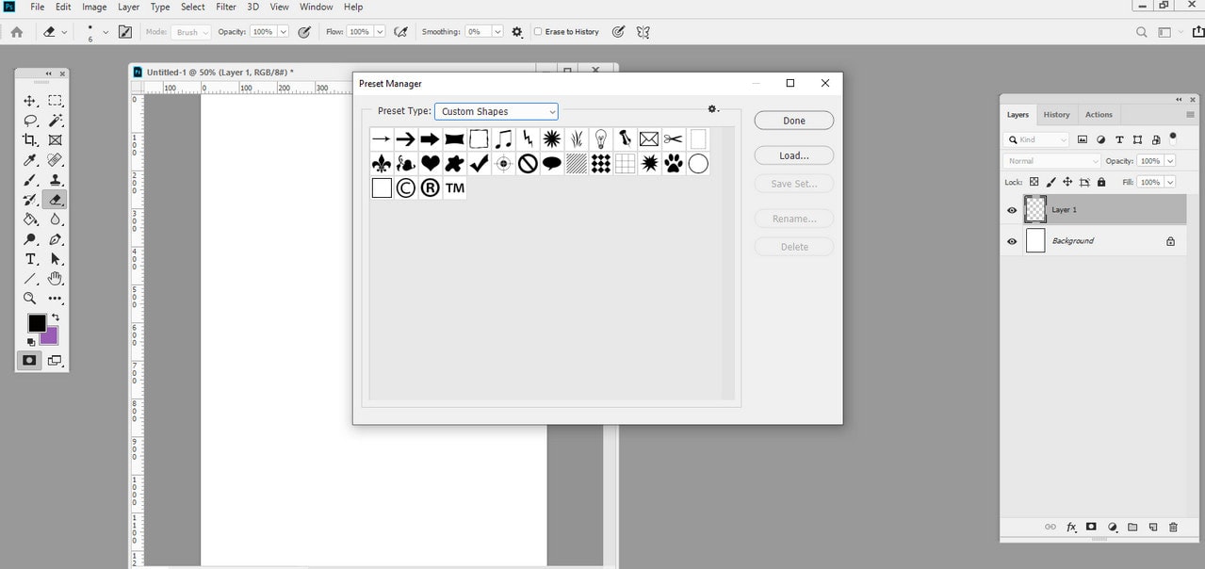This screenshot has width=1205, height=569.
Task: Hide Layer 1 with eye icon
Action: (1012, 210)
